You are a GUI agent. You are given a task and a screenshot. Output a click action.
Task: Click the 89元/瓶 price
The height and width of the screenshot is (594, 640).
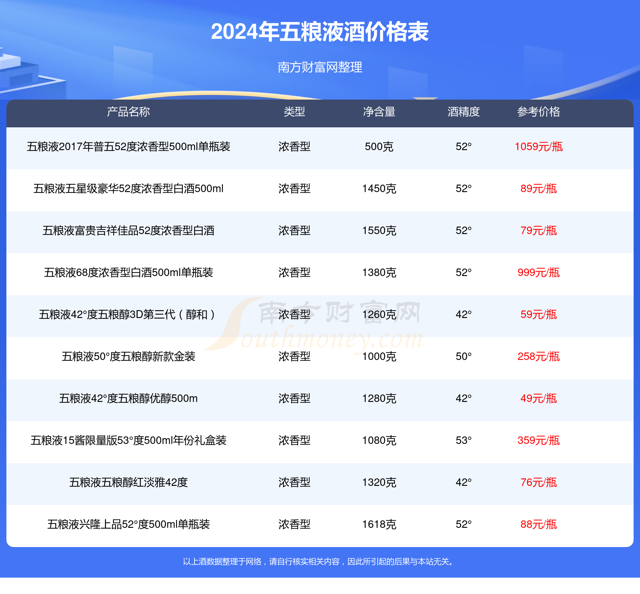(539, 189)
